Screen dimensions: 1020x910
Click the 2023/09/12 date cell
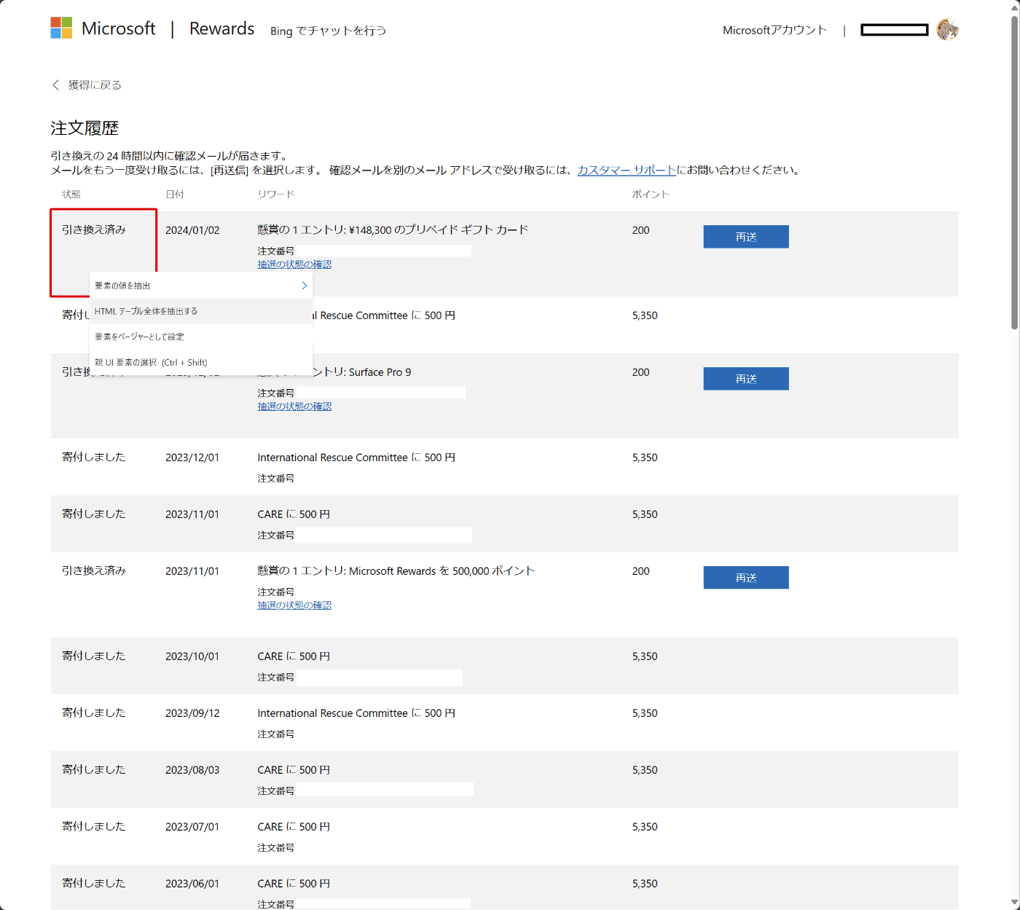(192, 713)
